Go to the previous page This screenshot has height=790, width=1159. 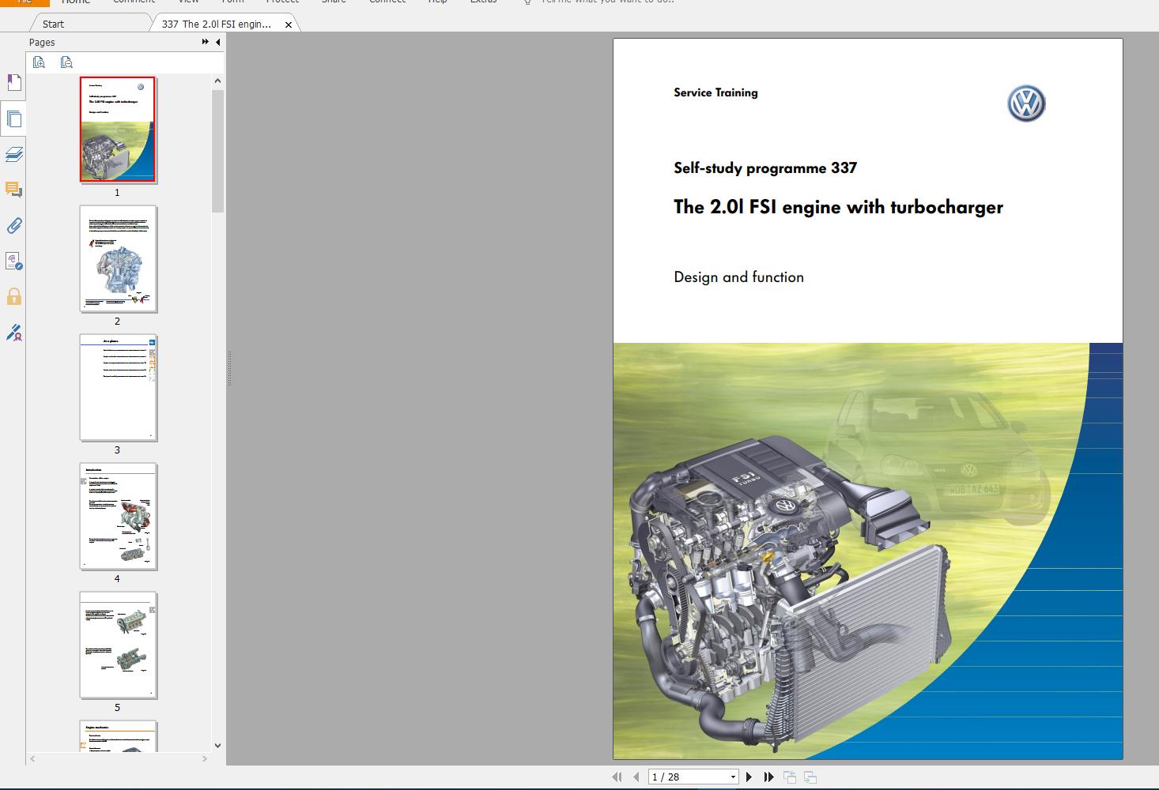point(636,777)
